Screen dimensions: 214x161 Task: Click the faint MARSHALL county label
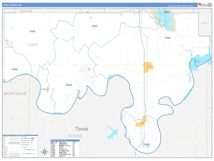pos(205,23)
